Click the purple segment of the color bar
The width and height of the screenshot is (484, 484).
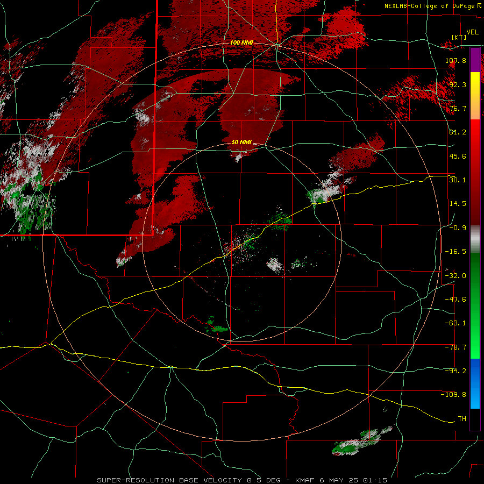(475, 60)
